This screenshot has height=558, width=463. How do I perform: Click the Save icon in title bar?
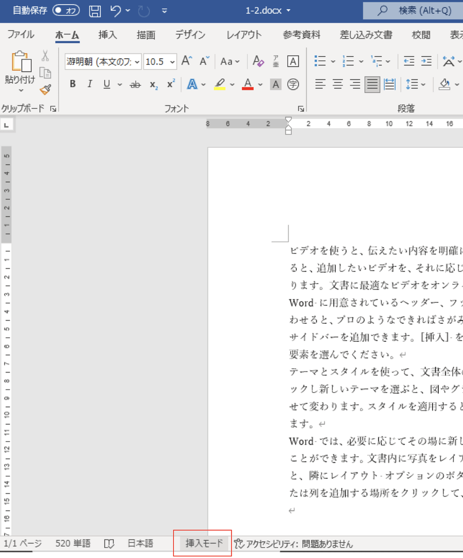coord(95,11)
